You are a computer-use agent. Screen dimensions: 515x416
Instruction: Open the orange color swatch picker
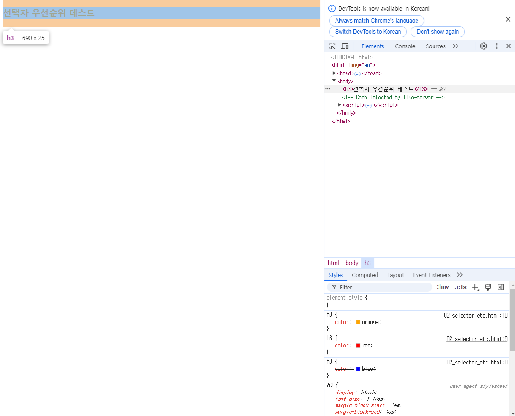pos(358,322)
